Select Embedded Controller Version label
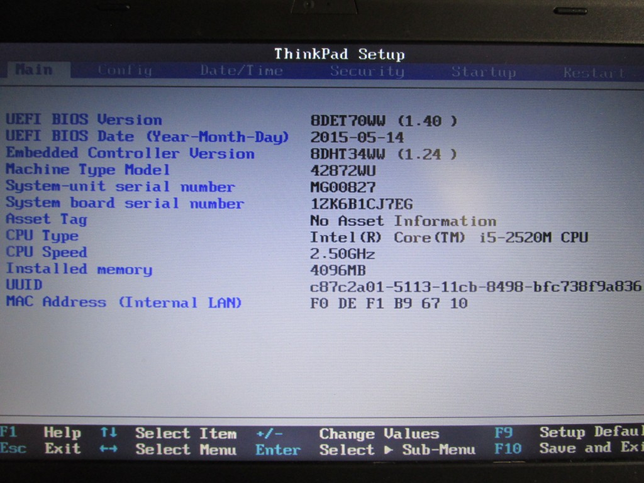The image size is (644, 483). click(130, 153)
